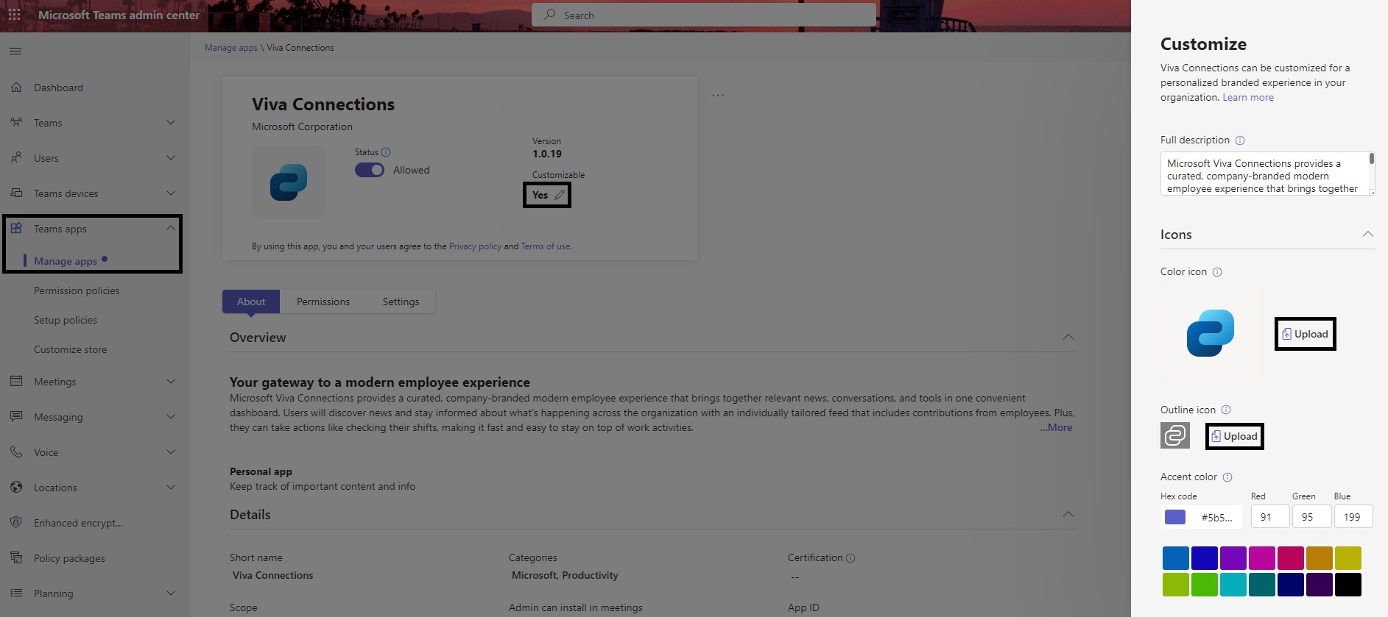
Task: Click the Full description info icon
Action: [x=1240, y=140]
